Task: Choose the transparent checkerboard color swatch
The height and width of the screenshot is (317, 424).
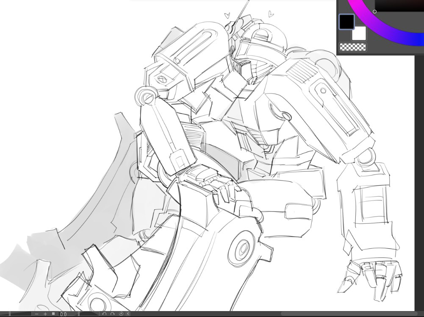Action: (352, 47)
